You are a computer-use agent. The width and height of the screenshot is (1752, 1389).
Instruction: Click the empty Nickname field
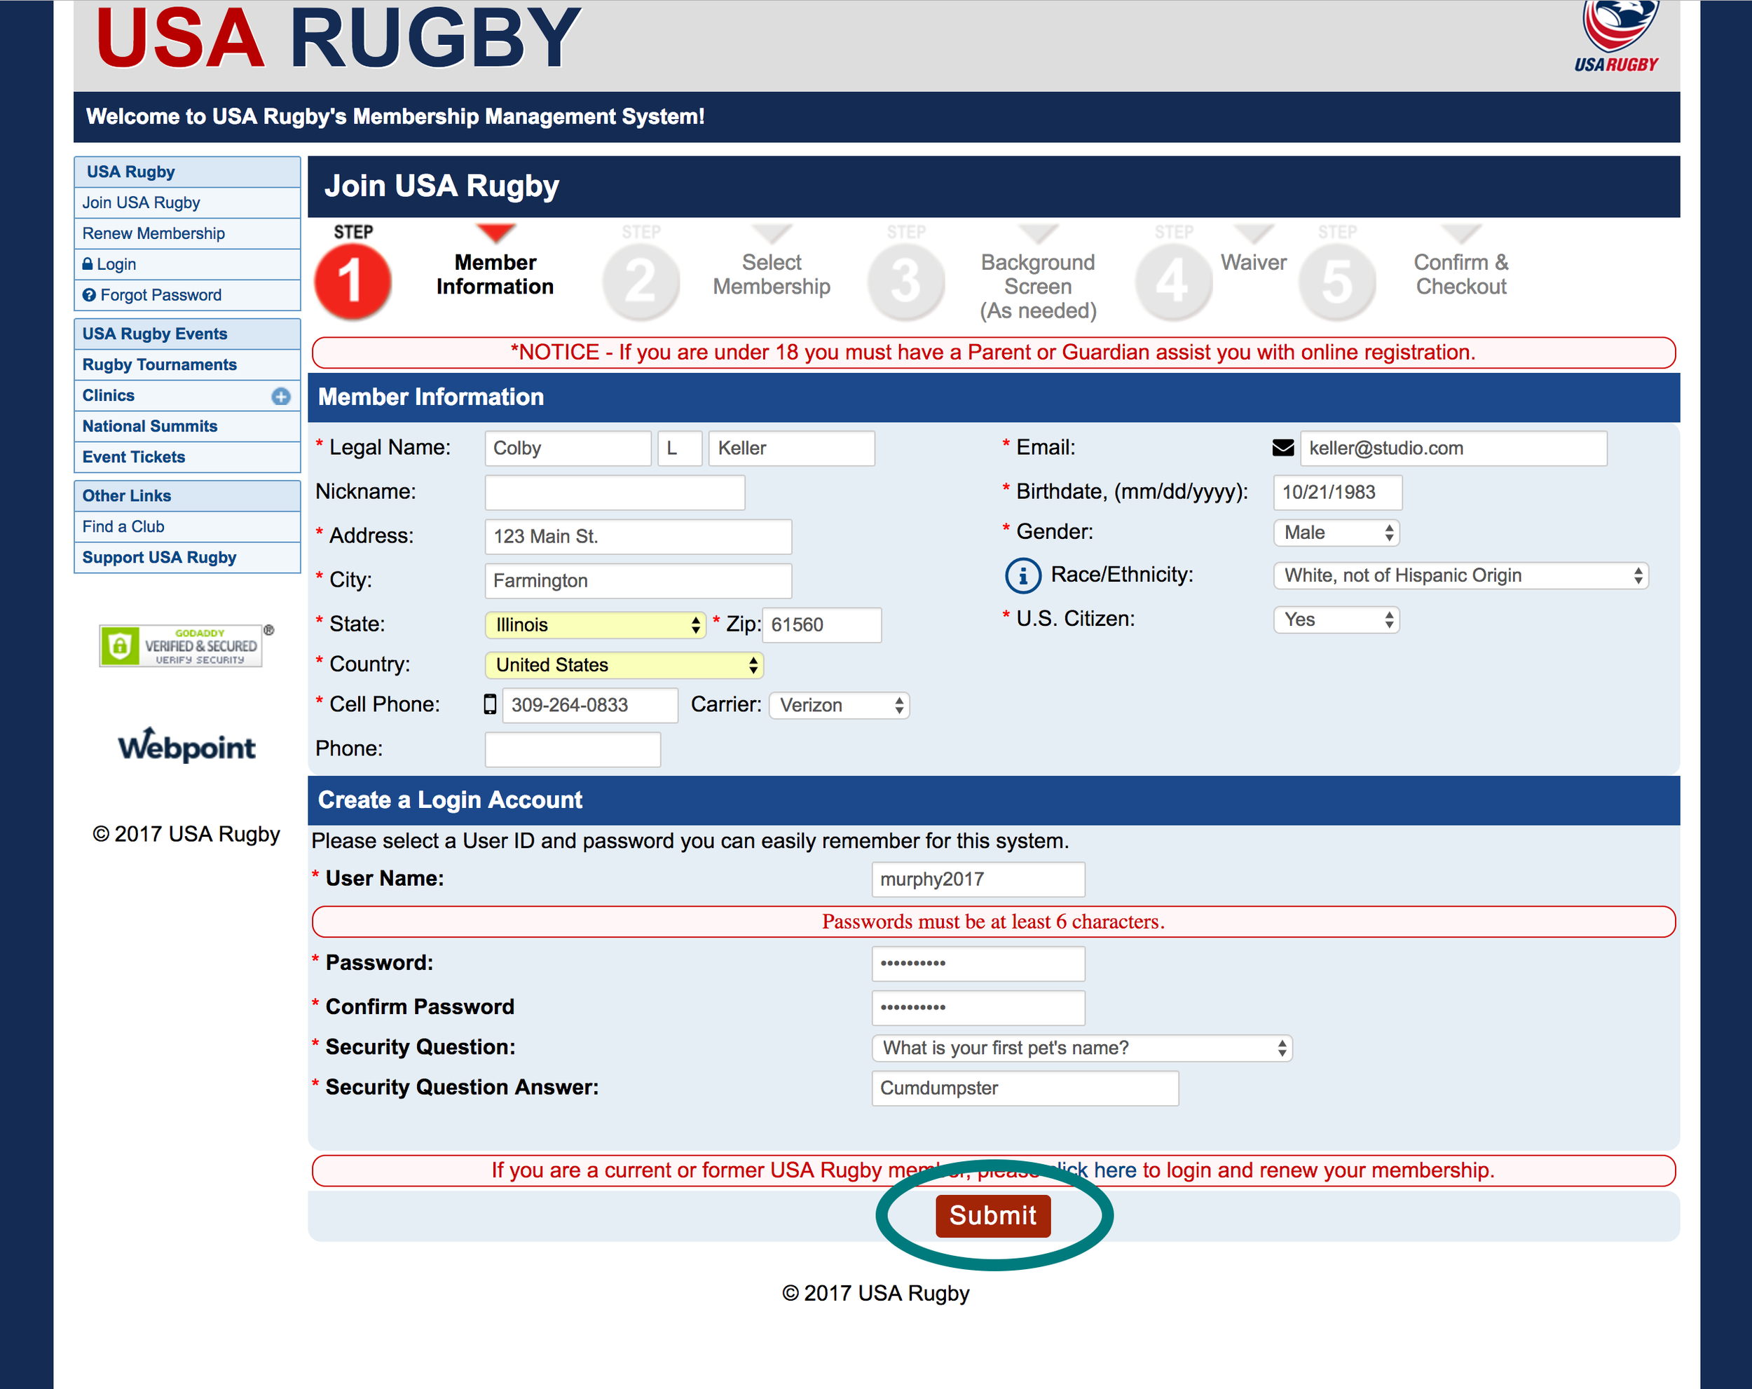coord(615,493)
